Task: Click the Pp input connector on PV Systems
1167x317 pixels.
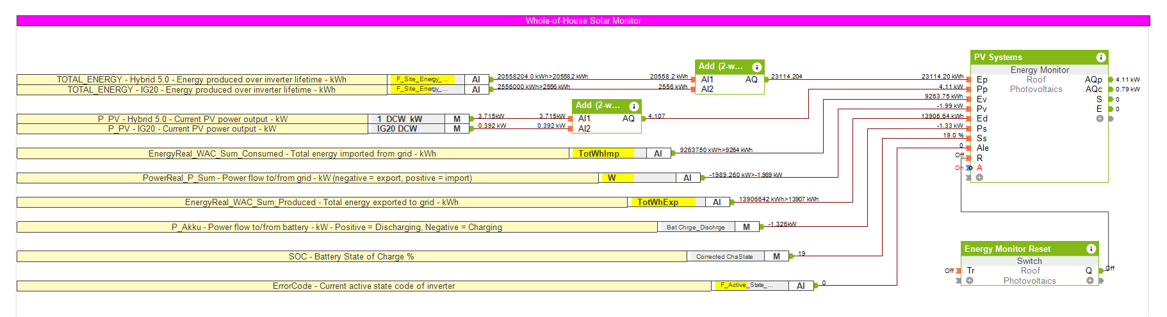Action: click(x=968, y=89)
